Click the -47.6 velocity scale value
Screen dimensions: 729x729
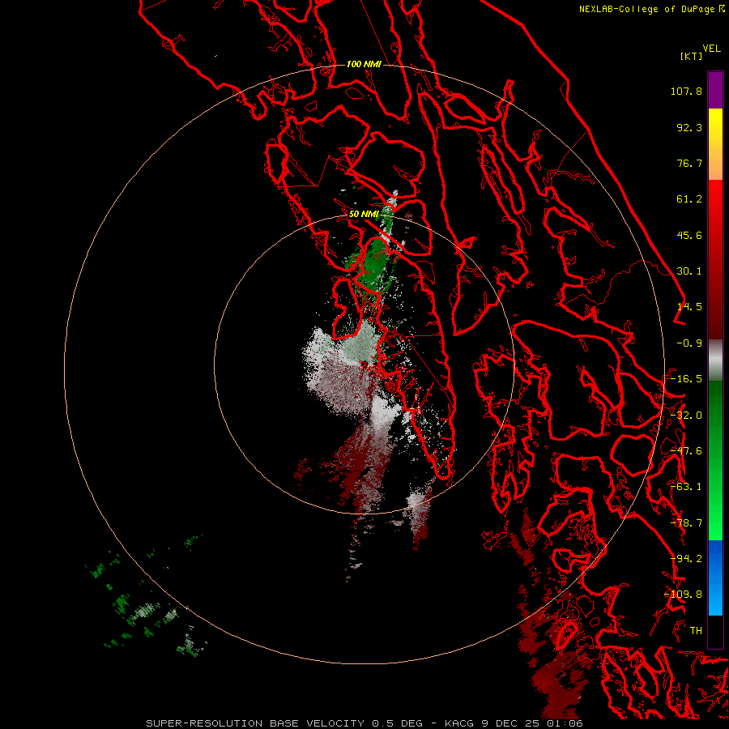[x=686, y=451]
